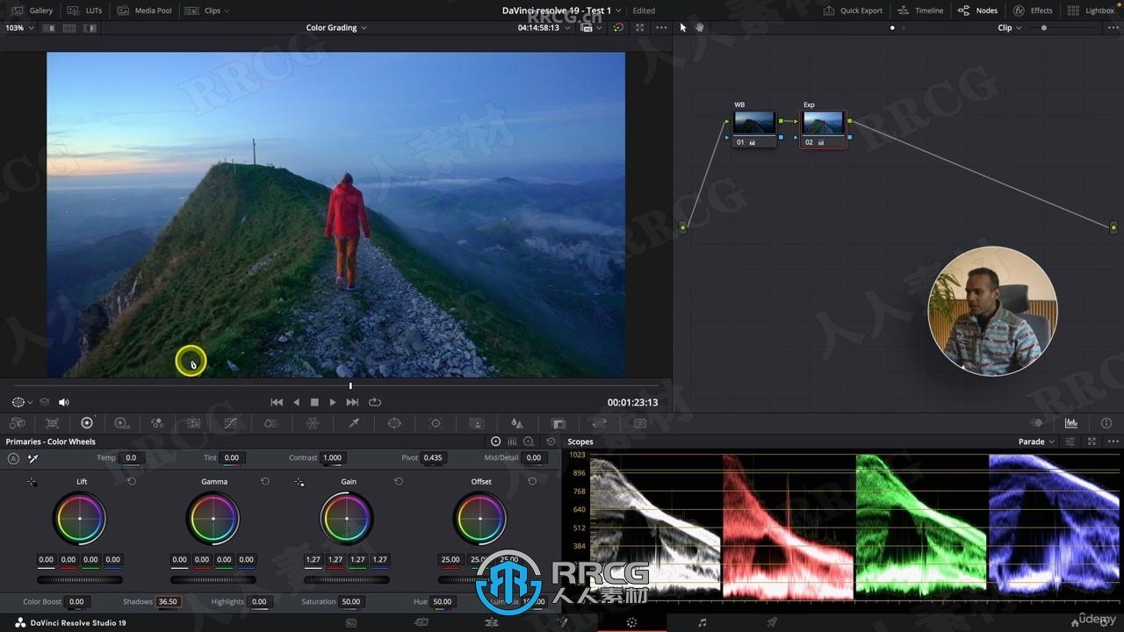Open the viewer zoom 103% dropdown
The image size is (1124, 632).
[x=19, y=27]
